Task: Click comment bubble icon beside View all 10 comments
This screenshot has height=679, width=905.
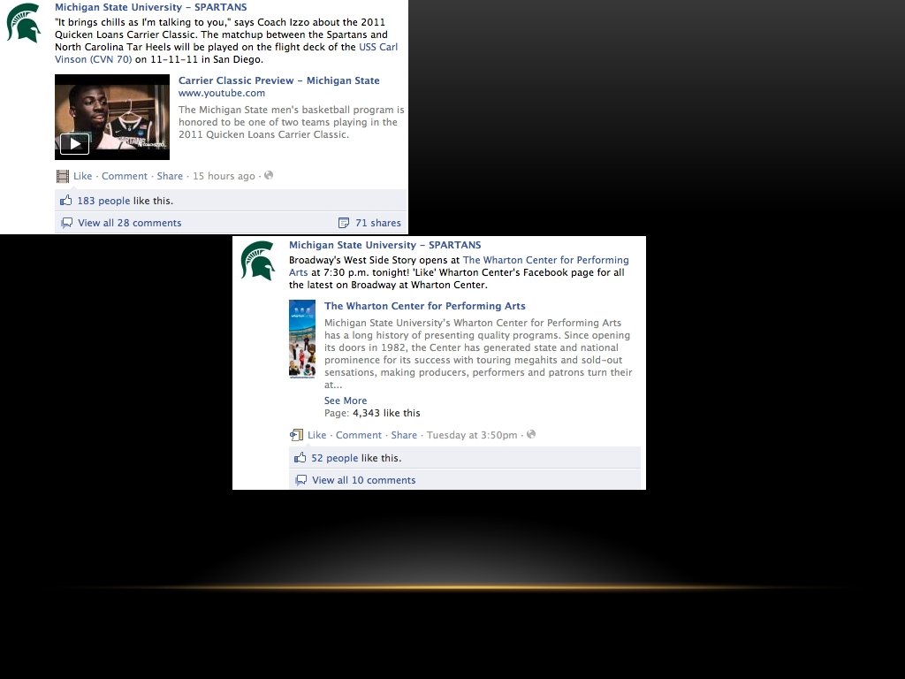Action: click(x=300, y=480)
